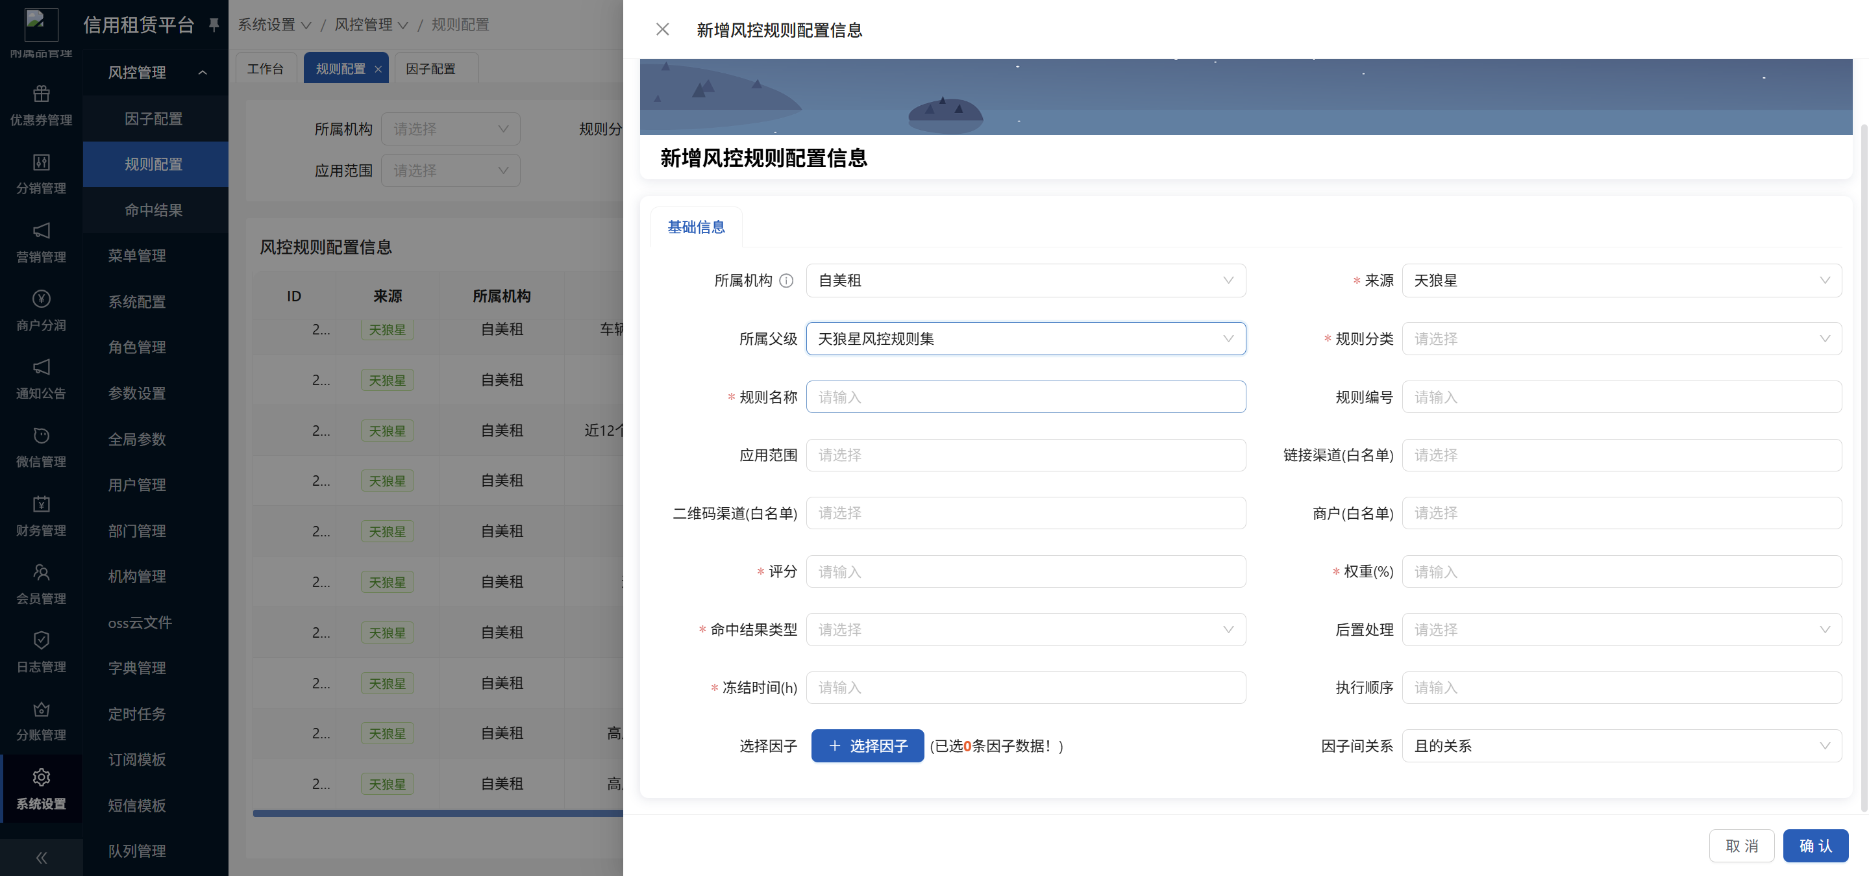Confirm with the 确认 button
This screenshot has width=1869, height=876.
(x=1815, y=845)
